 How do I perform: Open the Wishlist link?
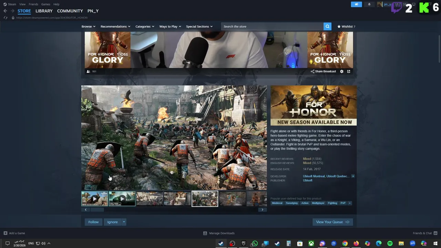click(x=346, y=27)
